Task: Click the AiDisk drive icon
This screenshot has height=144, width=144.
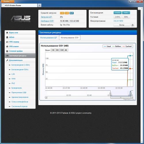Action: 7,37
